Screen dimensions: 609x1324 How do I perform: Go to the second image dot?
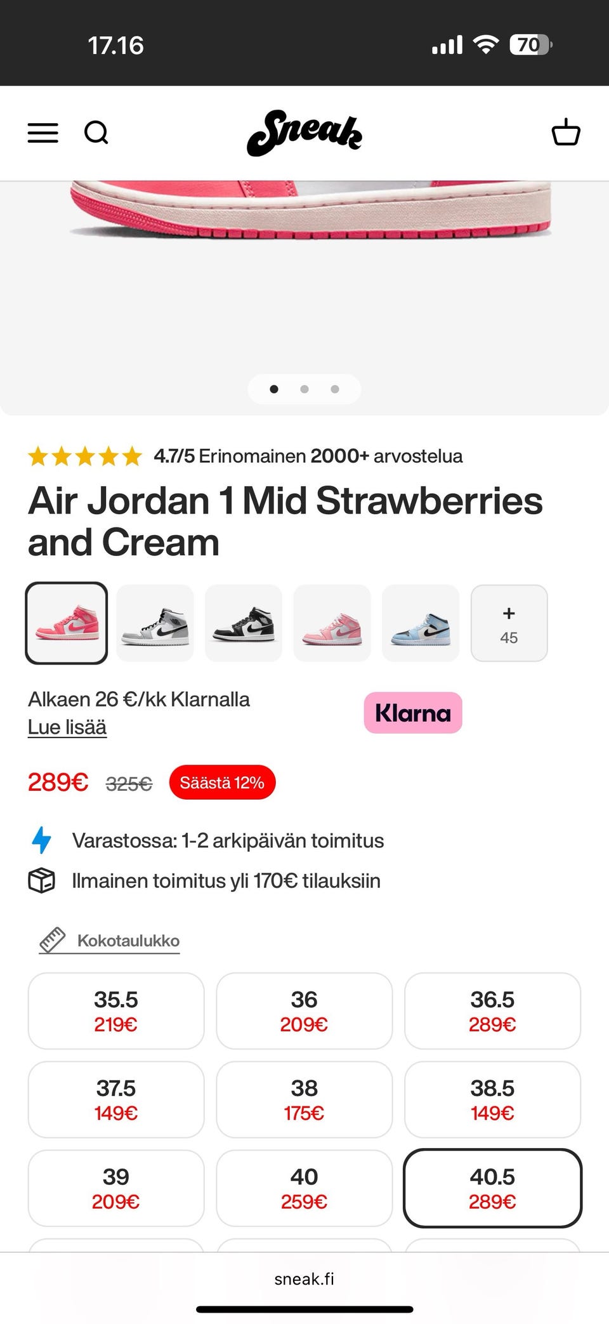(304, 389)
